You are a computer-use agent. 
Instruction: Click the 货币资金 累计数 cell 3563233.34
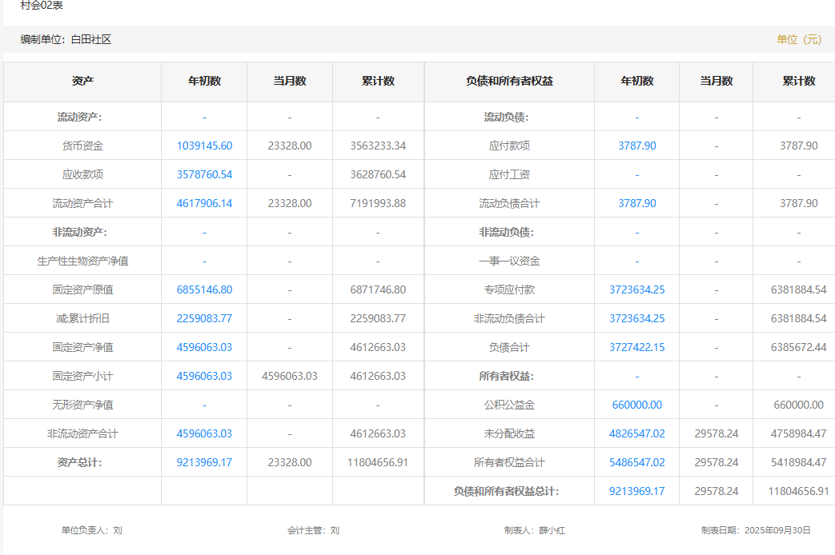point(378,146)
